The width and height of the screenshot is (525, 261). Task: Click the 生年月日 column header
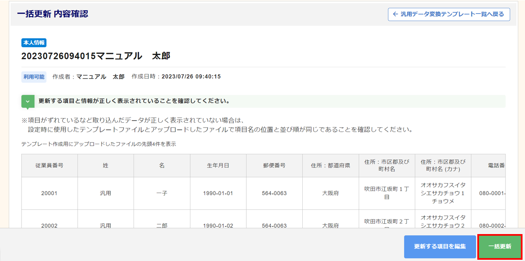218,166
